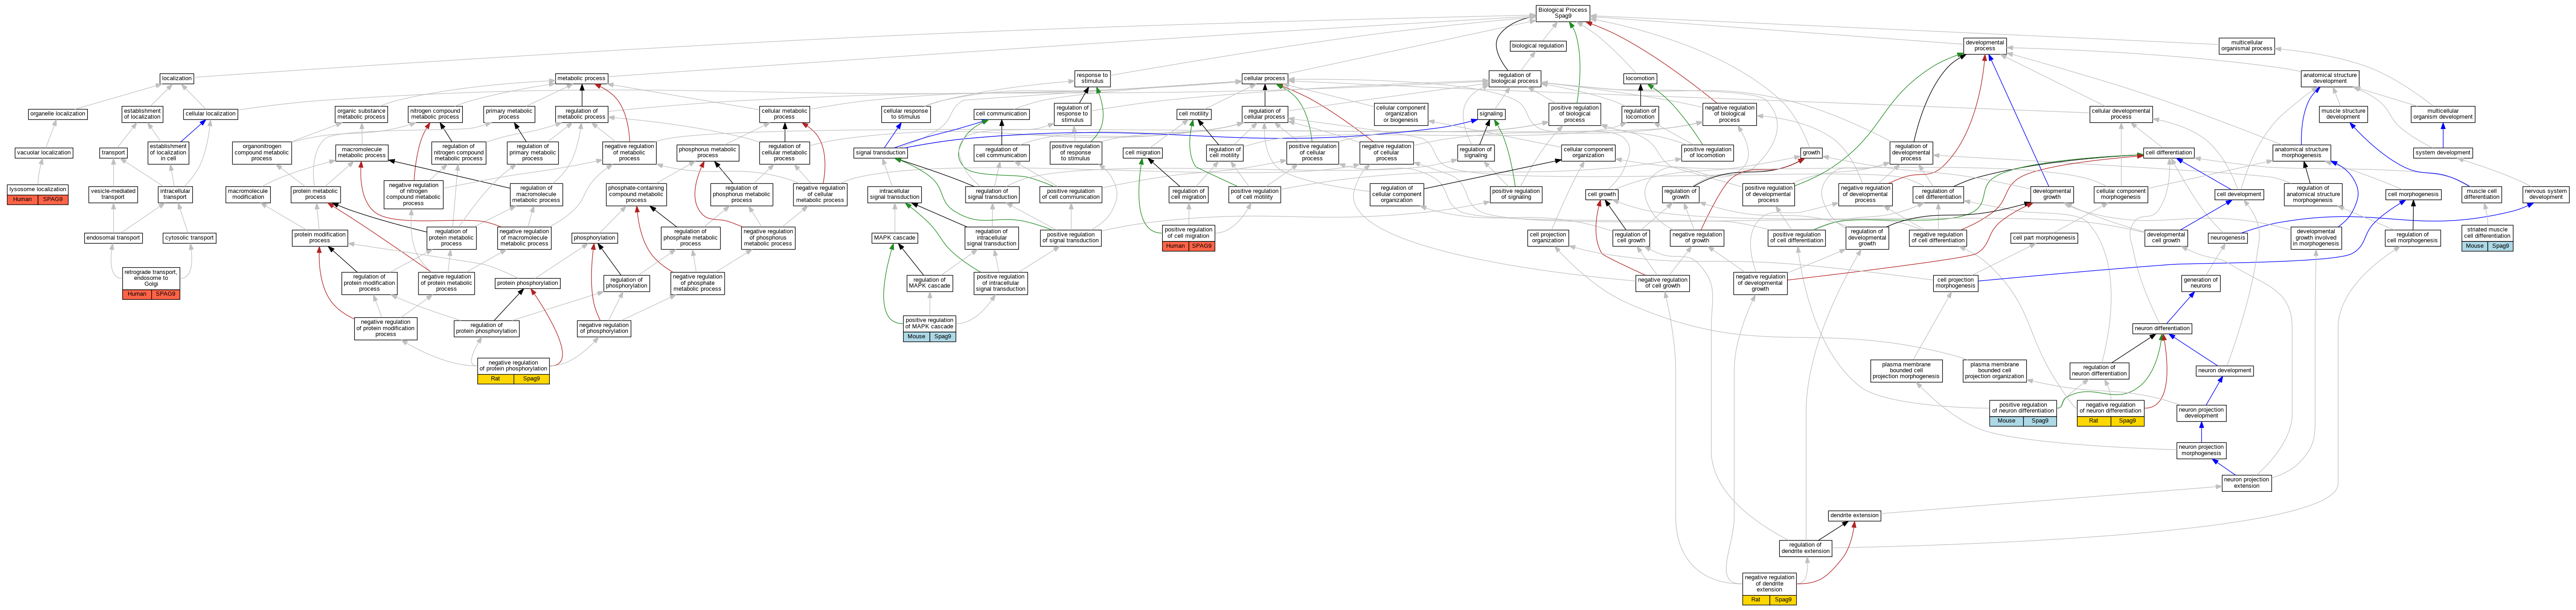Click the "endosomal transport" node
This screenshot has width=2576, height=610.
(x=113, y=238)
